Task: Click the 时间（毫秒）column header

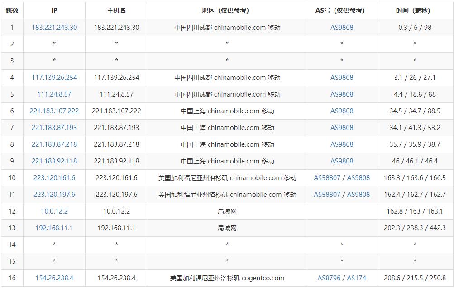Action: [x=415, y=10]
